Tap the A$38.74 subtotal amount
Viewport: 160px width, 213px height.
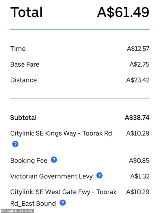click(x=137, y=118)
